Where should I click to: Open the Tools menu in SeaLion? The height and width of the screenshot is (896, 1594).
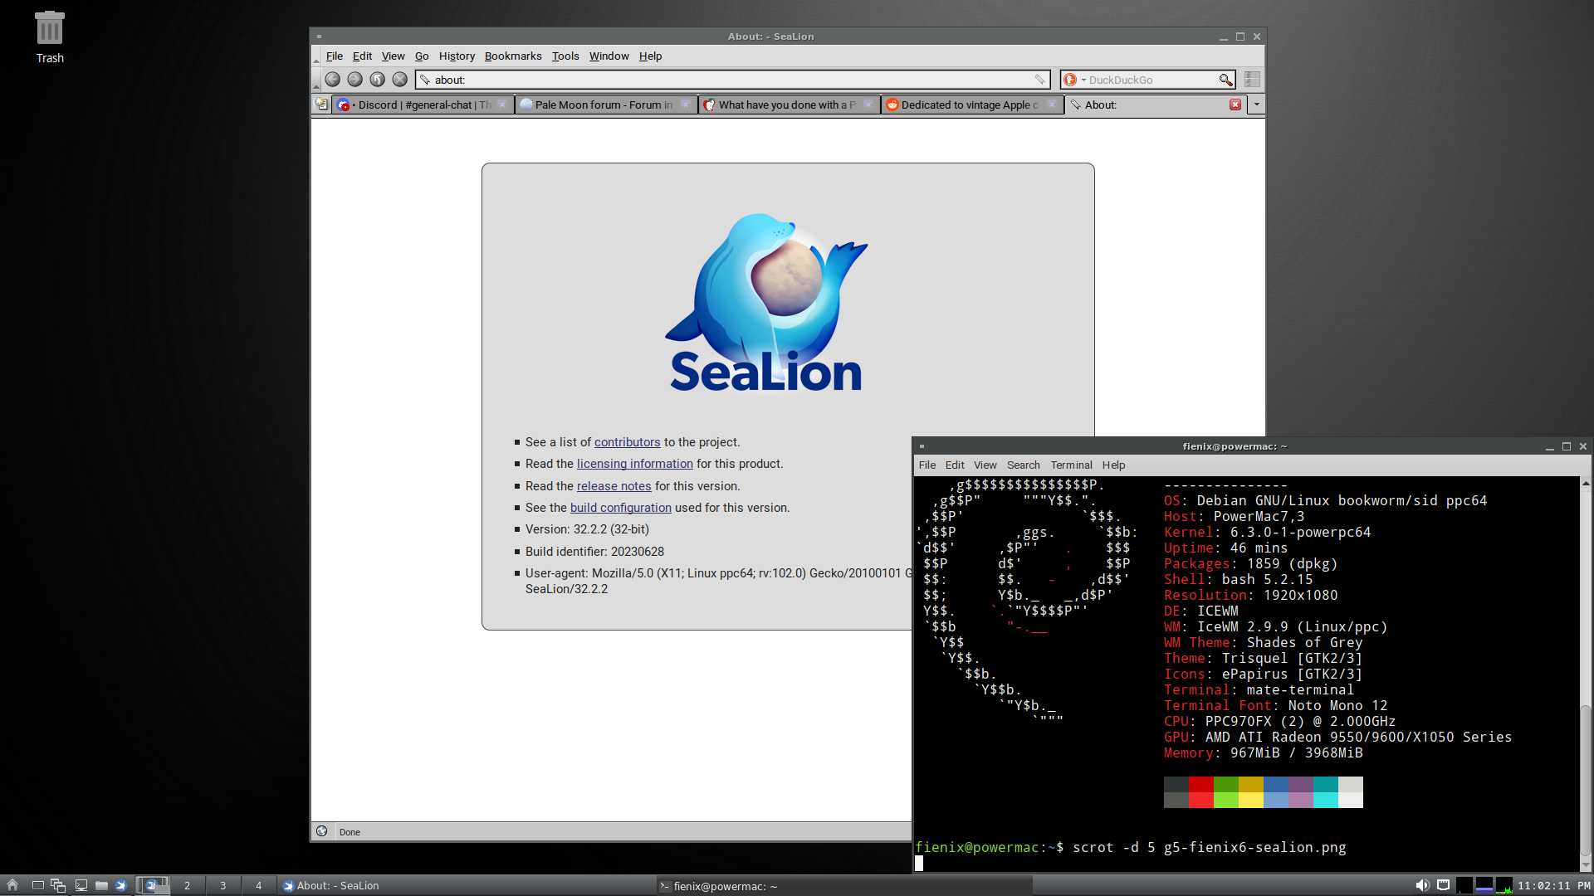[x=565, y=56]
